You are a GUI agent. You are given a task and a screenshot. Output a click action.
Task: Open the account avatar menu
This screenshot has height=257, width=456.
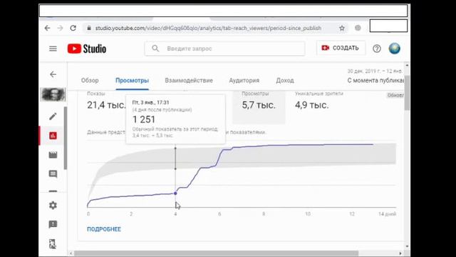(x=394, y=49)
